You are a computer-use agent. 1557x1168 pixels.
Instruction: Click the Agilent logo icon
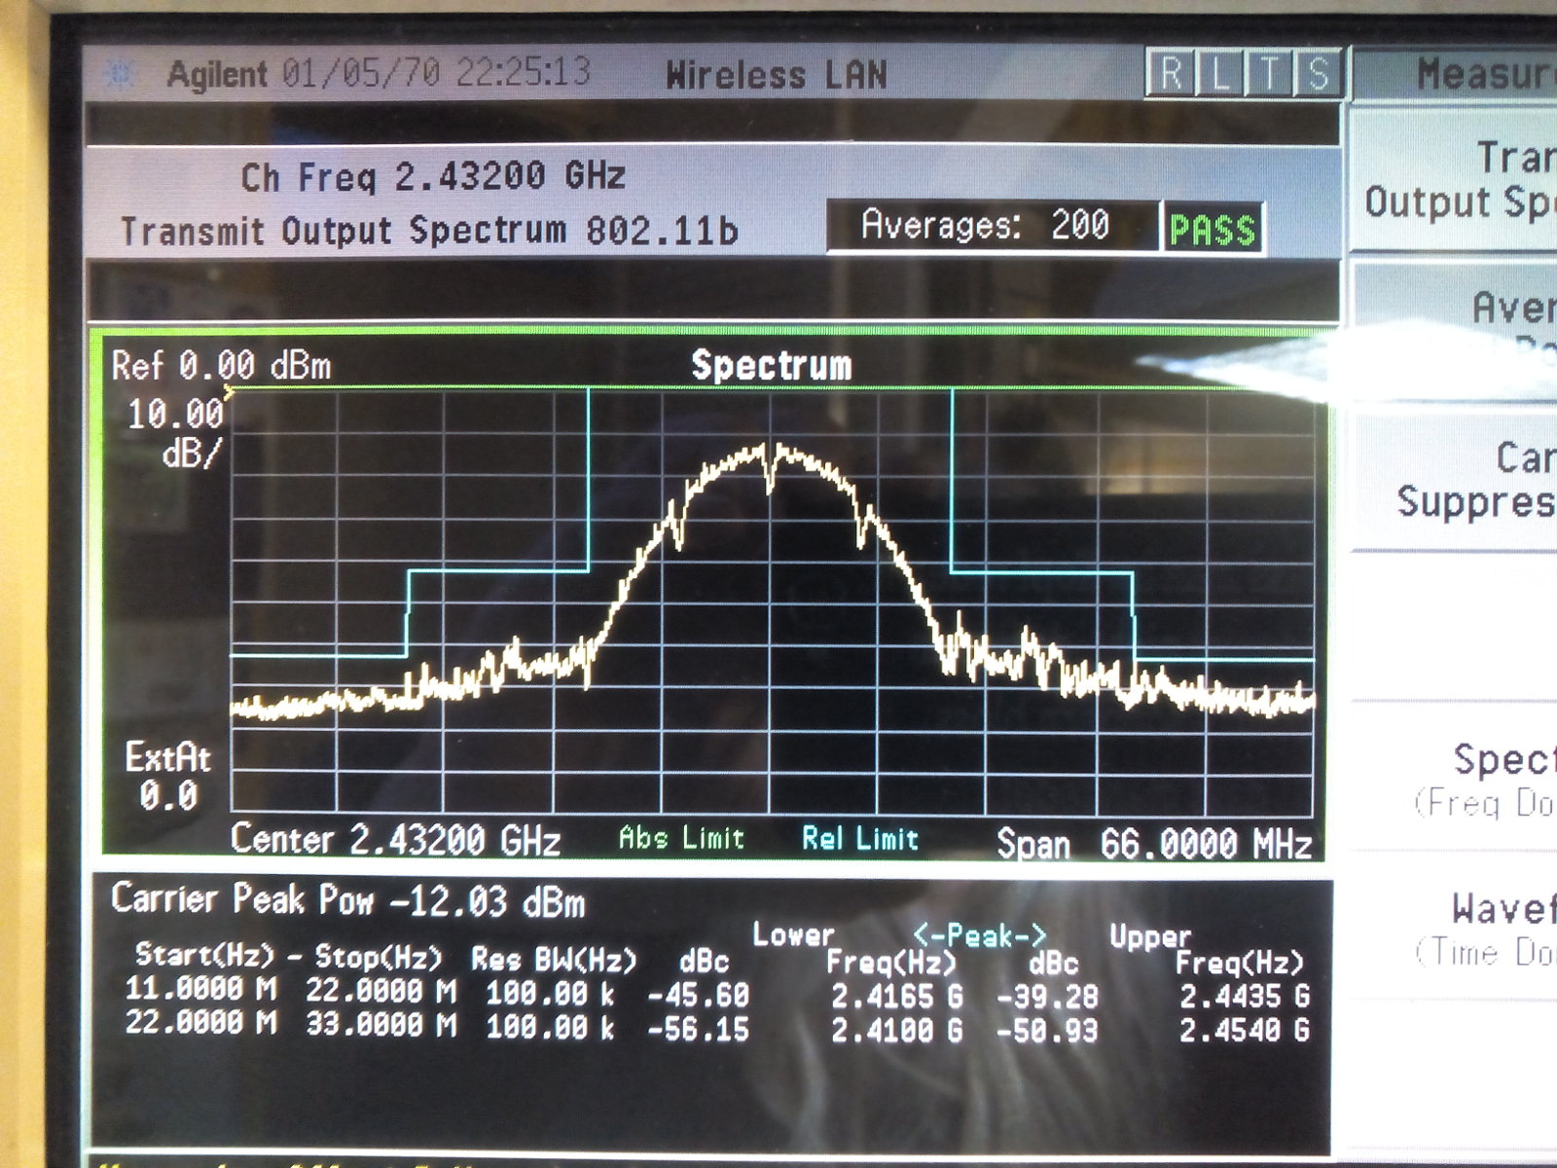tap(121, 74)
